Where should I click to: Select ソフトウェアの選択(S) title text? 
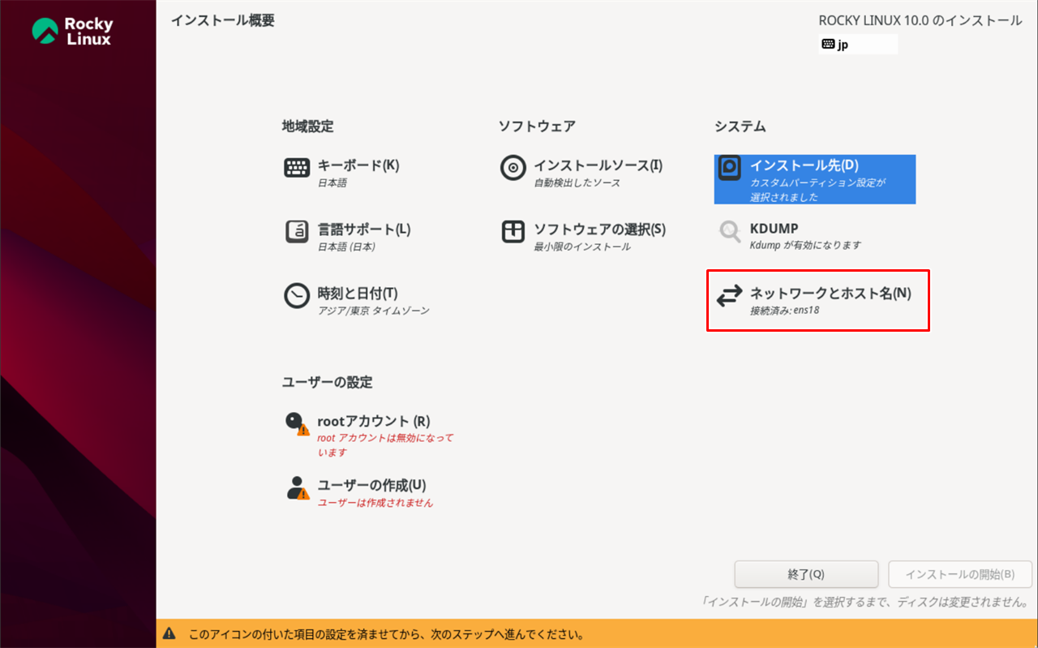pos(599,230)
